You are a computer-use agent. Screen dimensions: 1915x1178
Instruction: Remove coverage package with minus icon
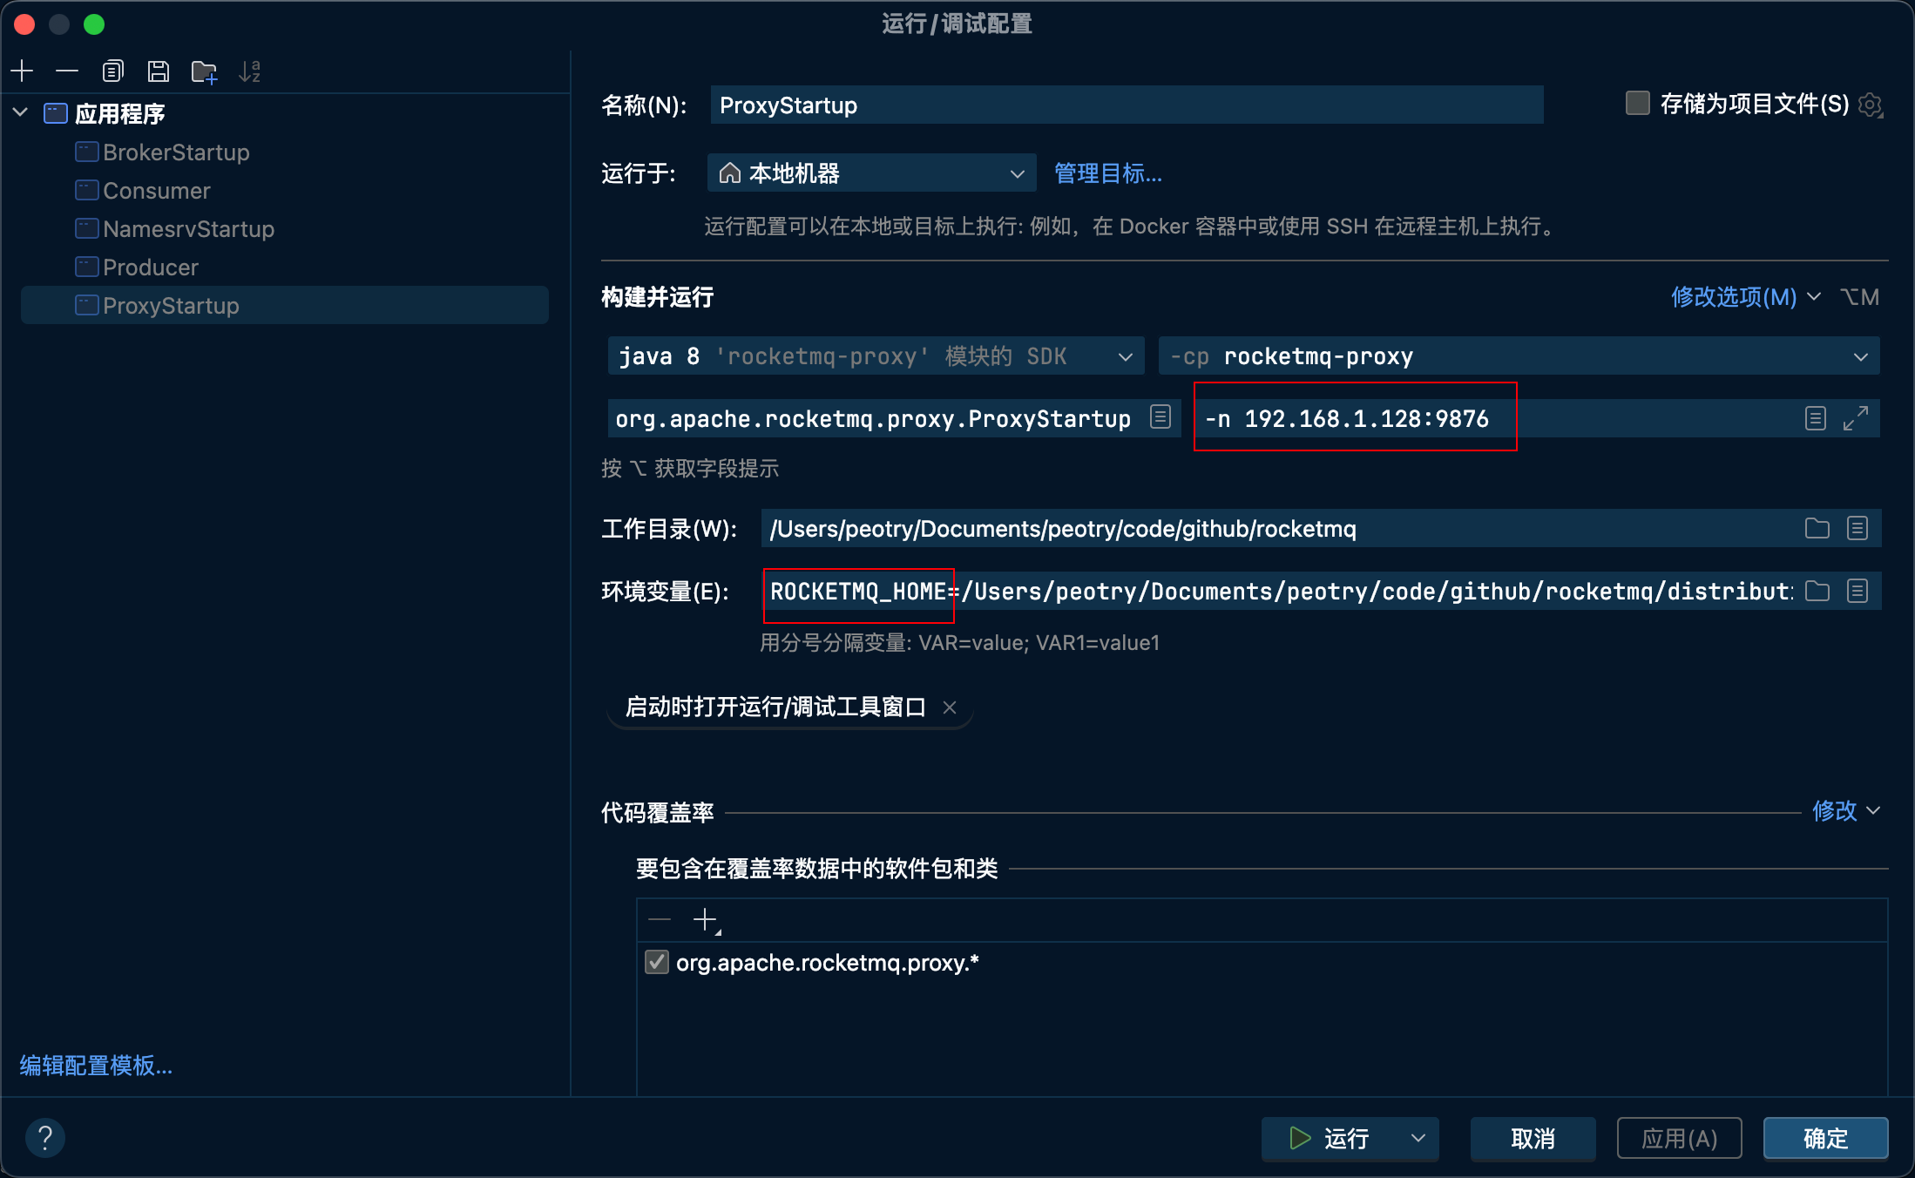(660, 920)
